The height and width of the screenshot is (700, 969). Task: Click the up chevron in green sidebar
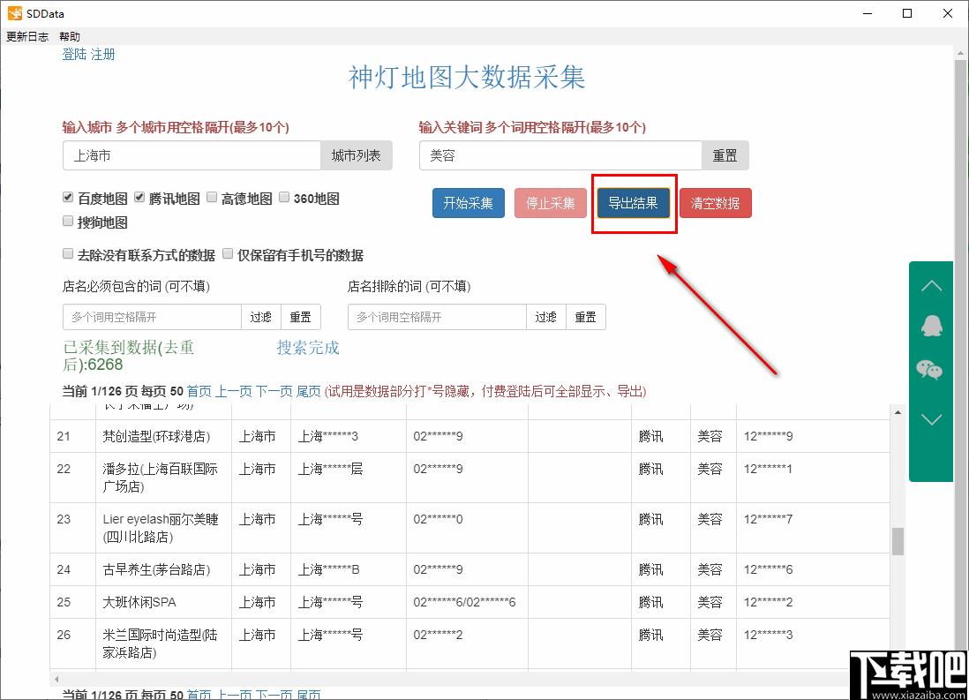(931, 286)
